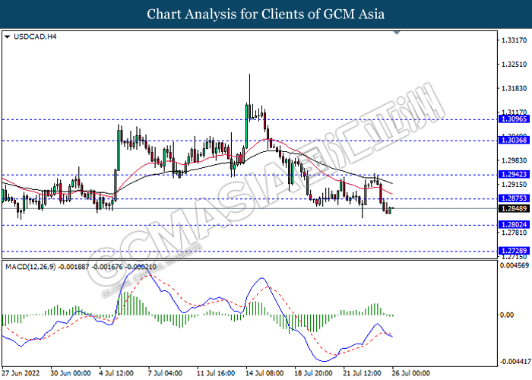The width and height of the screenshot is (532, 380).
Task: Click the 4 Jul 12:00 time label
Action: 116,373
